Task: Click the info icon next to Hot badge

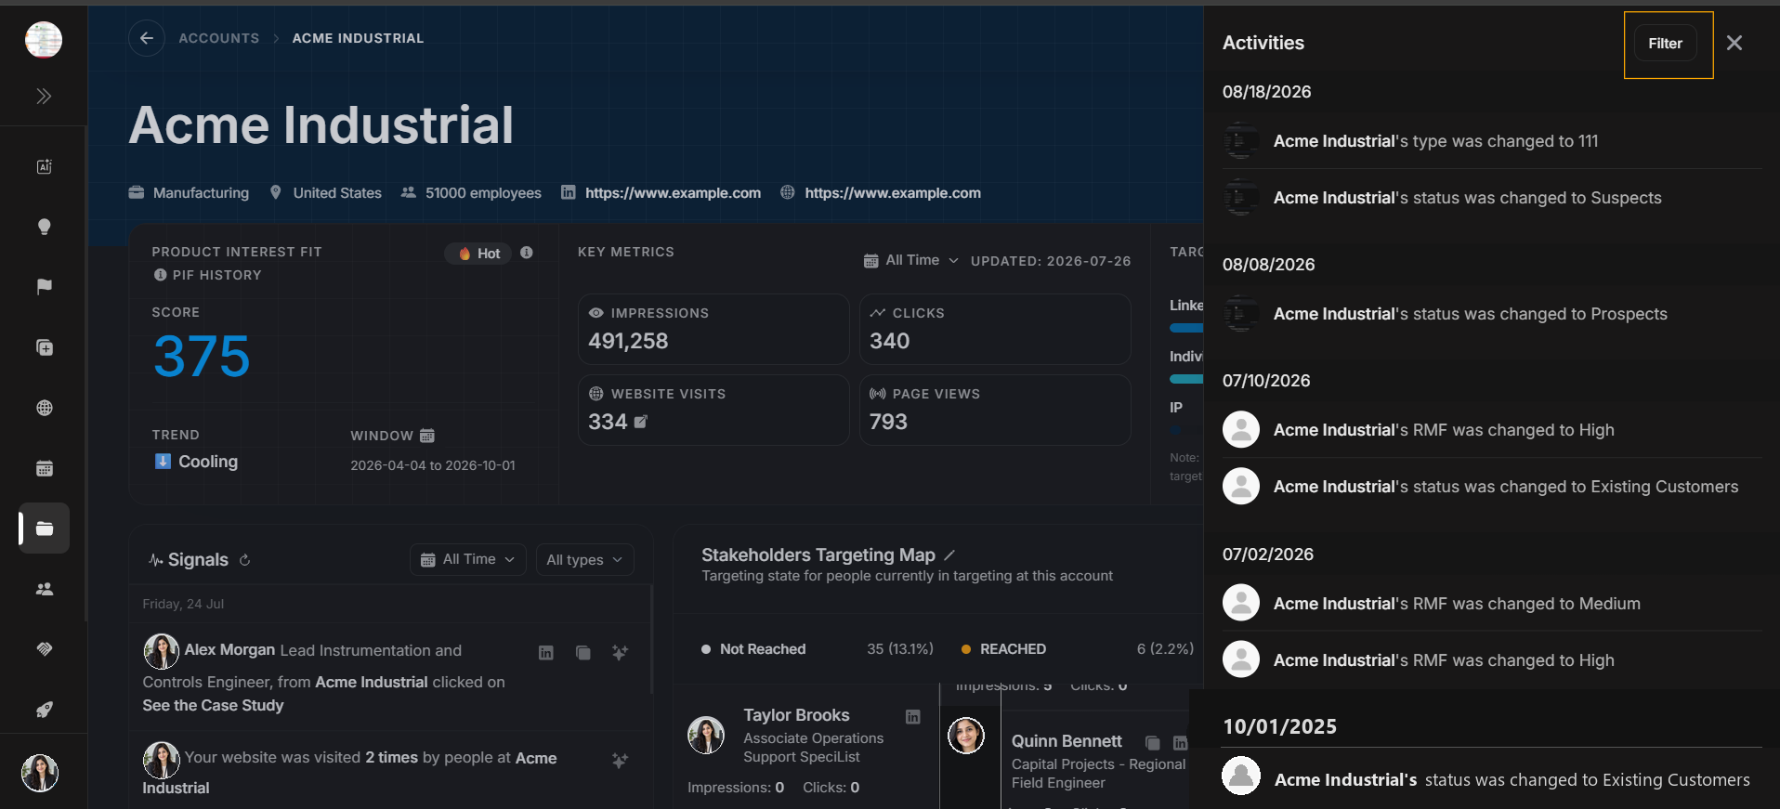Action: click(x=527, y=253)
